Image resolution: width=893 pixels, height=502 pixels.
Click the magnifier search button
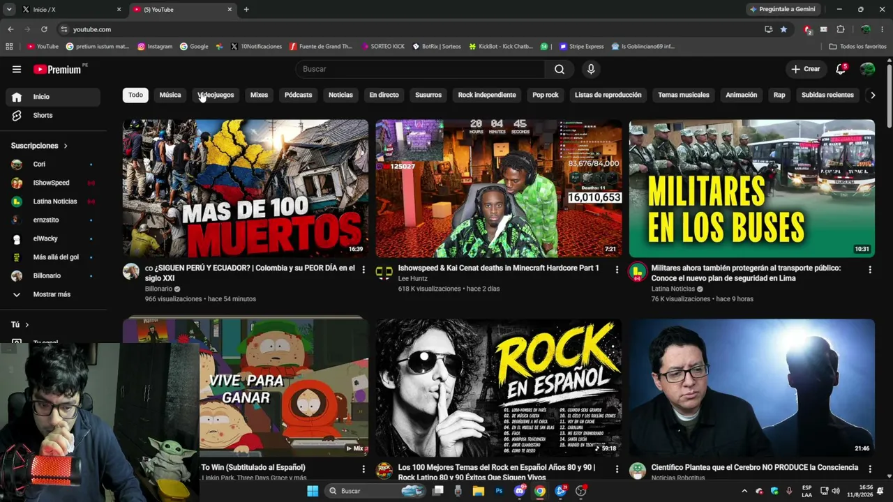tap(560, 69)
